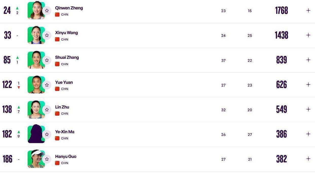Open Qinwen Zheng's player profile link
This screenshot has height=173, width=315.
69,8
